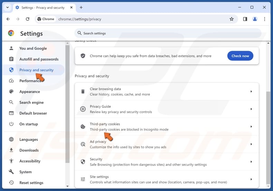Bookmark this page with the star icon
The image size is (273, 191).
232,19
